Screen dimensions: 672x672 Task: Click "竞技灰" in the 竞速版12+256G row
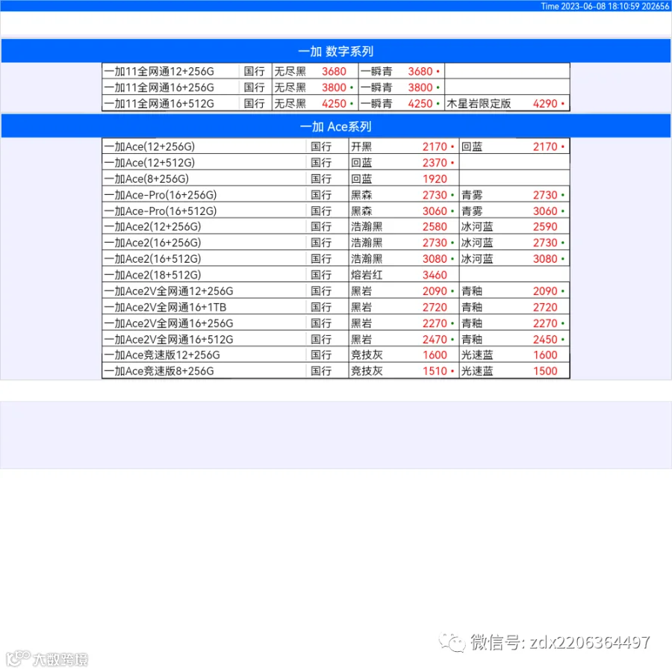(x=367, y=355)
